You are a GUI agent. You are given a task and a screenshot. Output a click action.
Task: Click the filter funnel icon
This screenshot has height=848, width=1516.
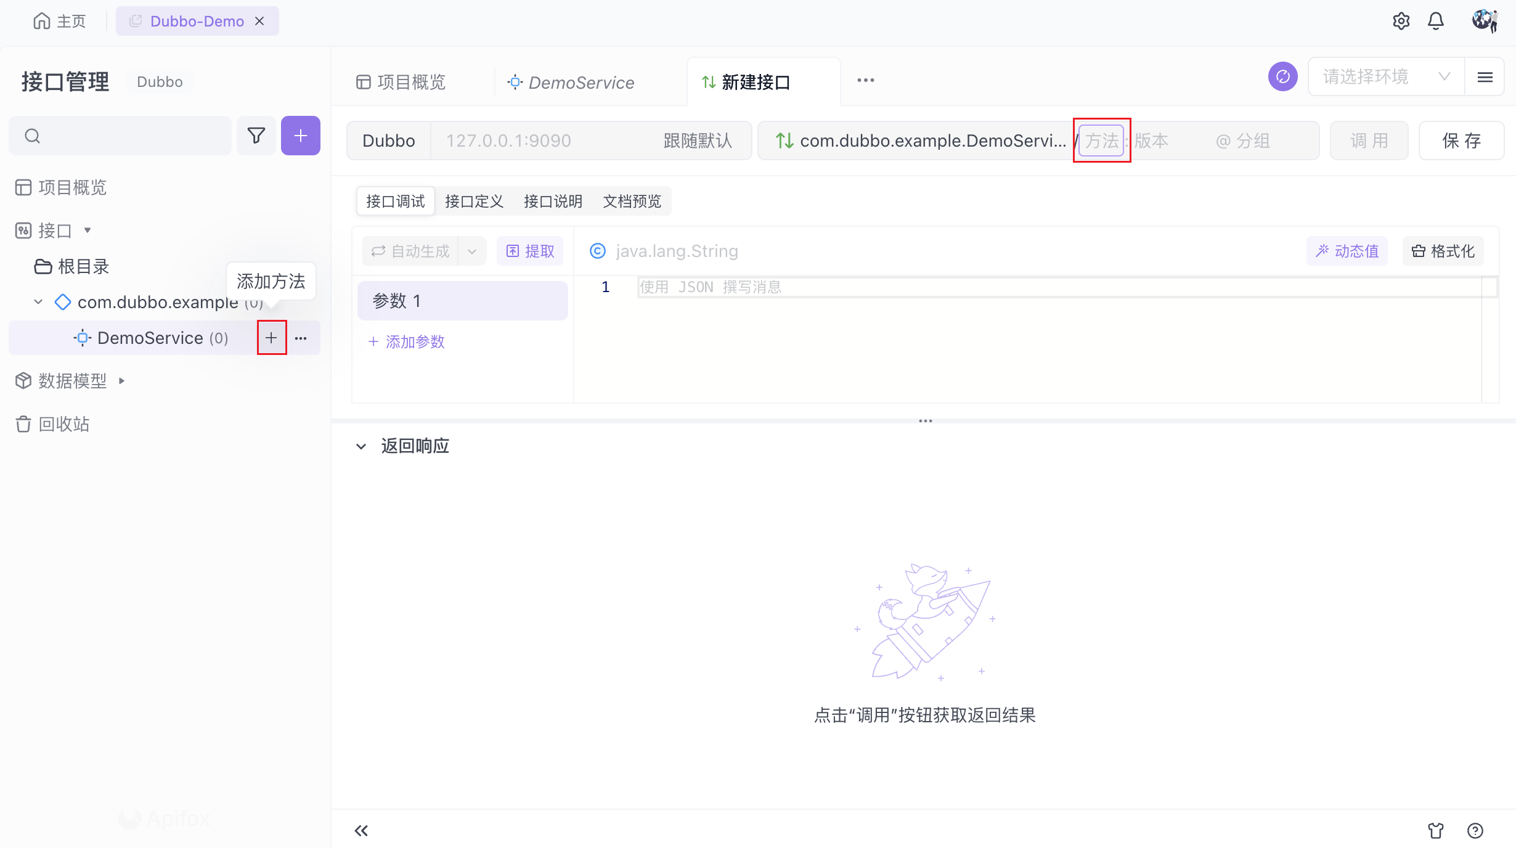[256, 136]
